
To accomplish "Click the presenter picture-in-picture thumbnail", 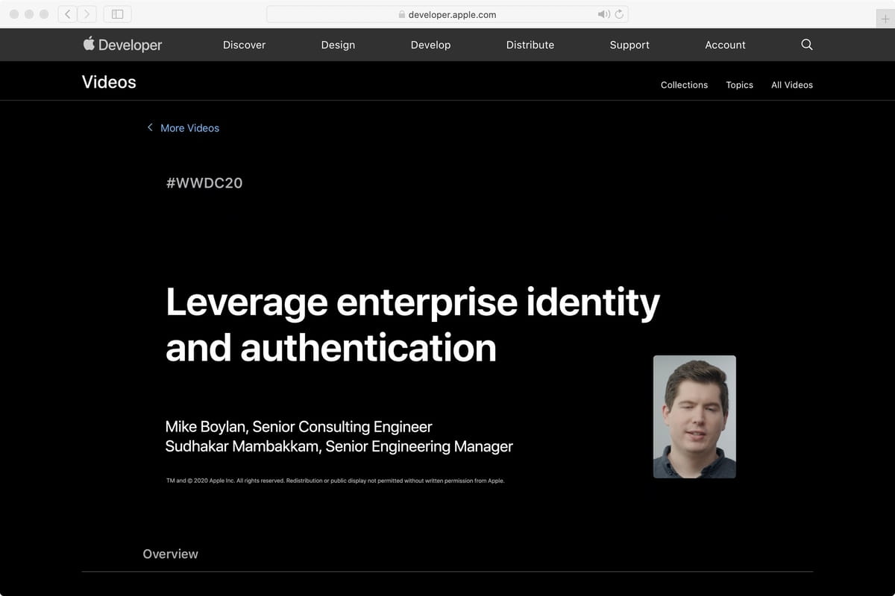I will pyautogui.click(x=694, y=416).
